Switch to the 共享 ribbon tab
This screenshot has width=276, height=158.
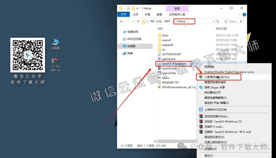[147, 15]
